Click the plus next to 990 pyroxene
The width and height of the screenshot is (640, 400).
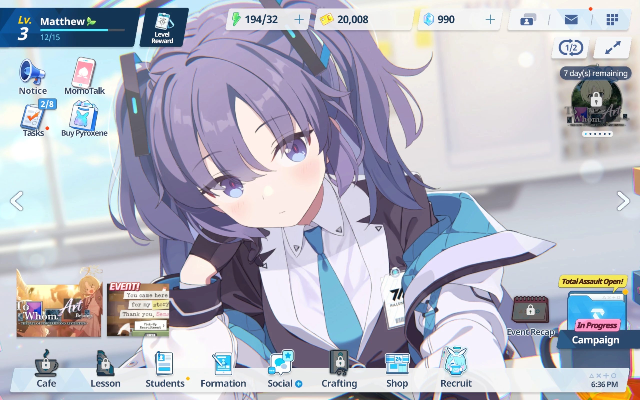point(490,19)
